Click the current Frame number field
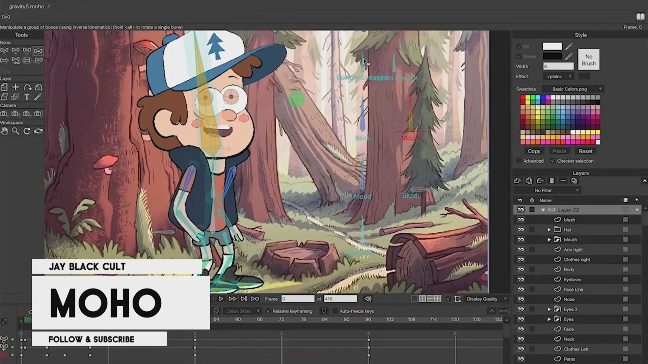This screenshot has width=648, height=364. click(x=298, y=299)
